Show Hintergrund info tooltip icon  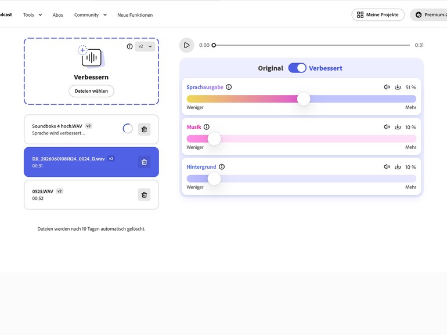click(222, 167)
